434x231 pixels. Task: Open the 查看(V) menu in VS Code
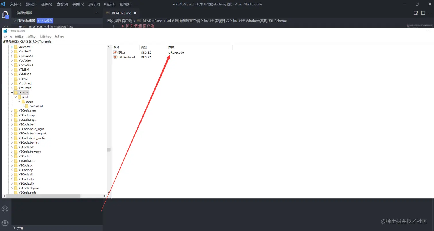(x=62, y=4)
